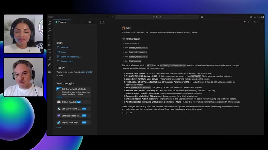Click 'Remove Pretty Print JSON Flag (#179)' item
This screenshot has width=268, height=150.
(144, 90)
